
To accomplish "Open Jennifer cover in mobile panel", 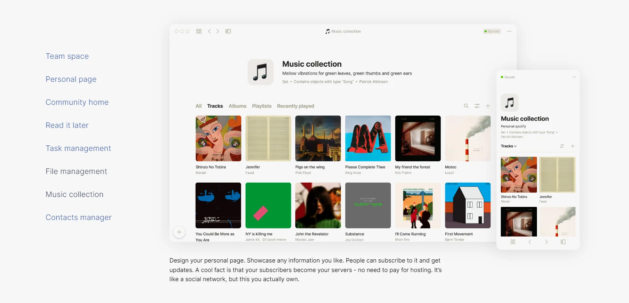I will [x=557, y=175].
